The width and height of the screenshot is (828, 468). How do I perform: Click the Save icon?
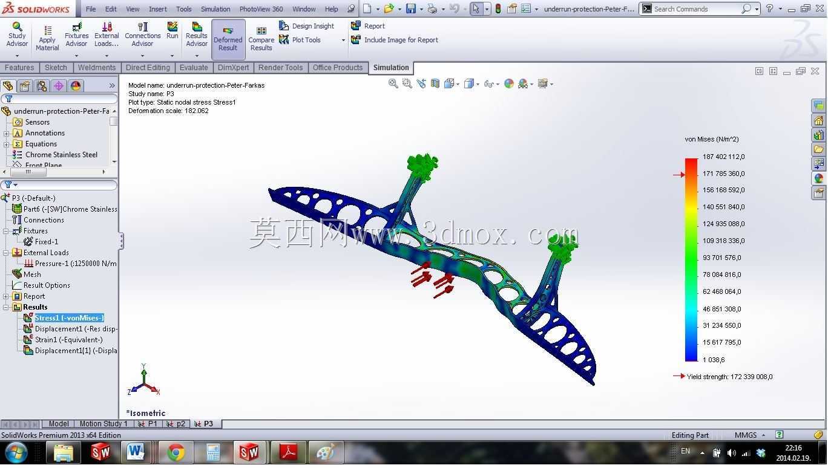tap(411, 9)
